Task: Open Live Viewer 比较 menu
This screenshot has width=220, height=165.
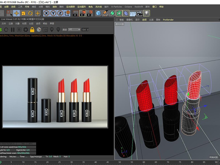Action: click(31, 23)
